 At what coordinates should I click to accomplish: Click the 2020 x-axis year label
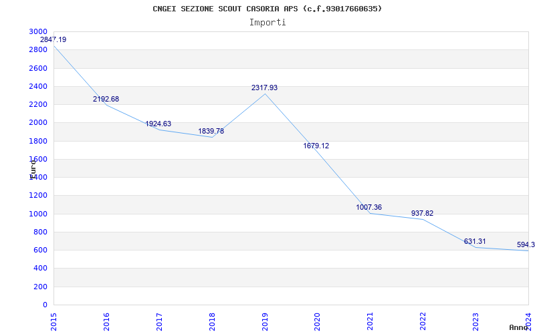pyautogui.click(x=317, y=321)
